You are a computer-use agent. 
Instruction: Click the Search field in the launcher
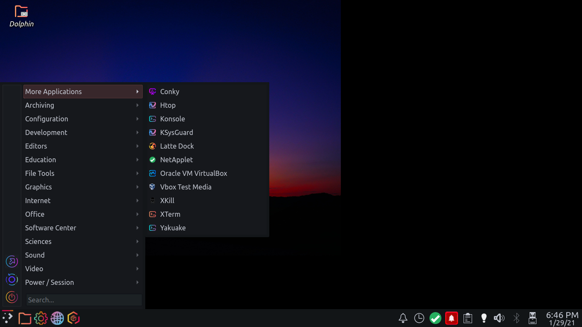84,300
